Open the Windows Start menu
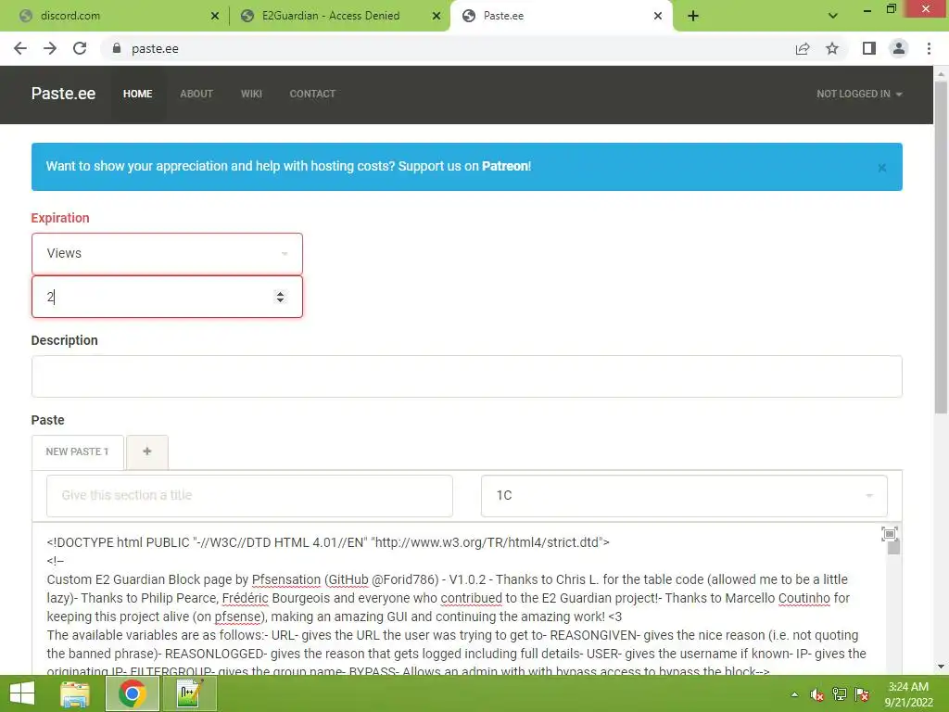 pyautogui.click(x=22, y=693)
